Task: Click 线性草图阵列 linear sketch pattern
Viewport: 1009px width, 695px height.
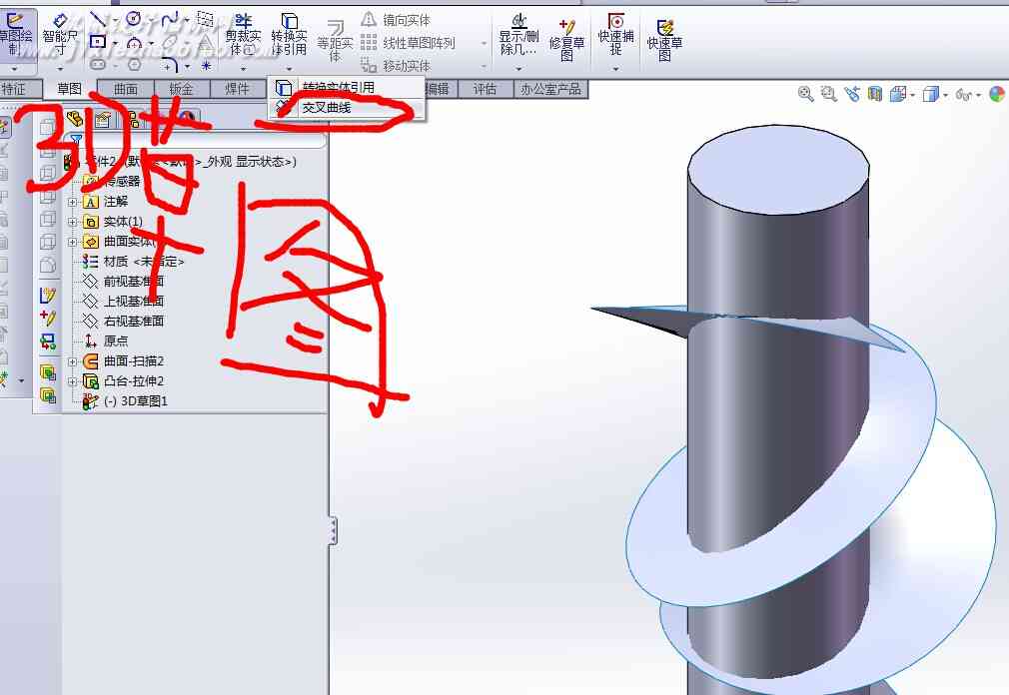Action: point(408,43)
